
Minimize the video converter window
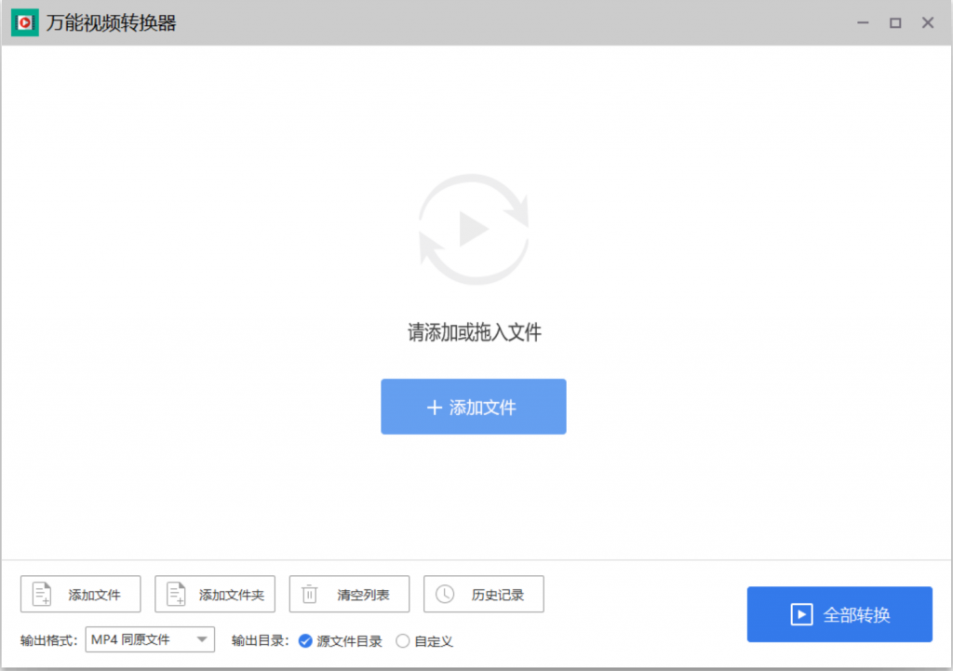(x=863, y=23)
